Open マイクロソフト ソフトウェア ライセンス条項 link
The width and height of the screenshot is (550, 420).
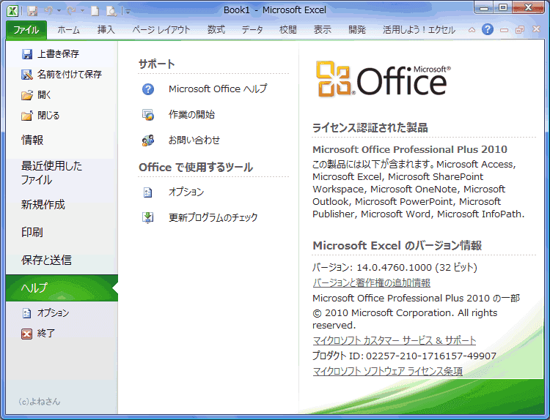coord(388,371)
